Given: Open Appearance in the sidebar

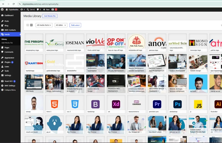Looking at the screenshot, I should (x=9, y=58).
